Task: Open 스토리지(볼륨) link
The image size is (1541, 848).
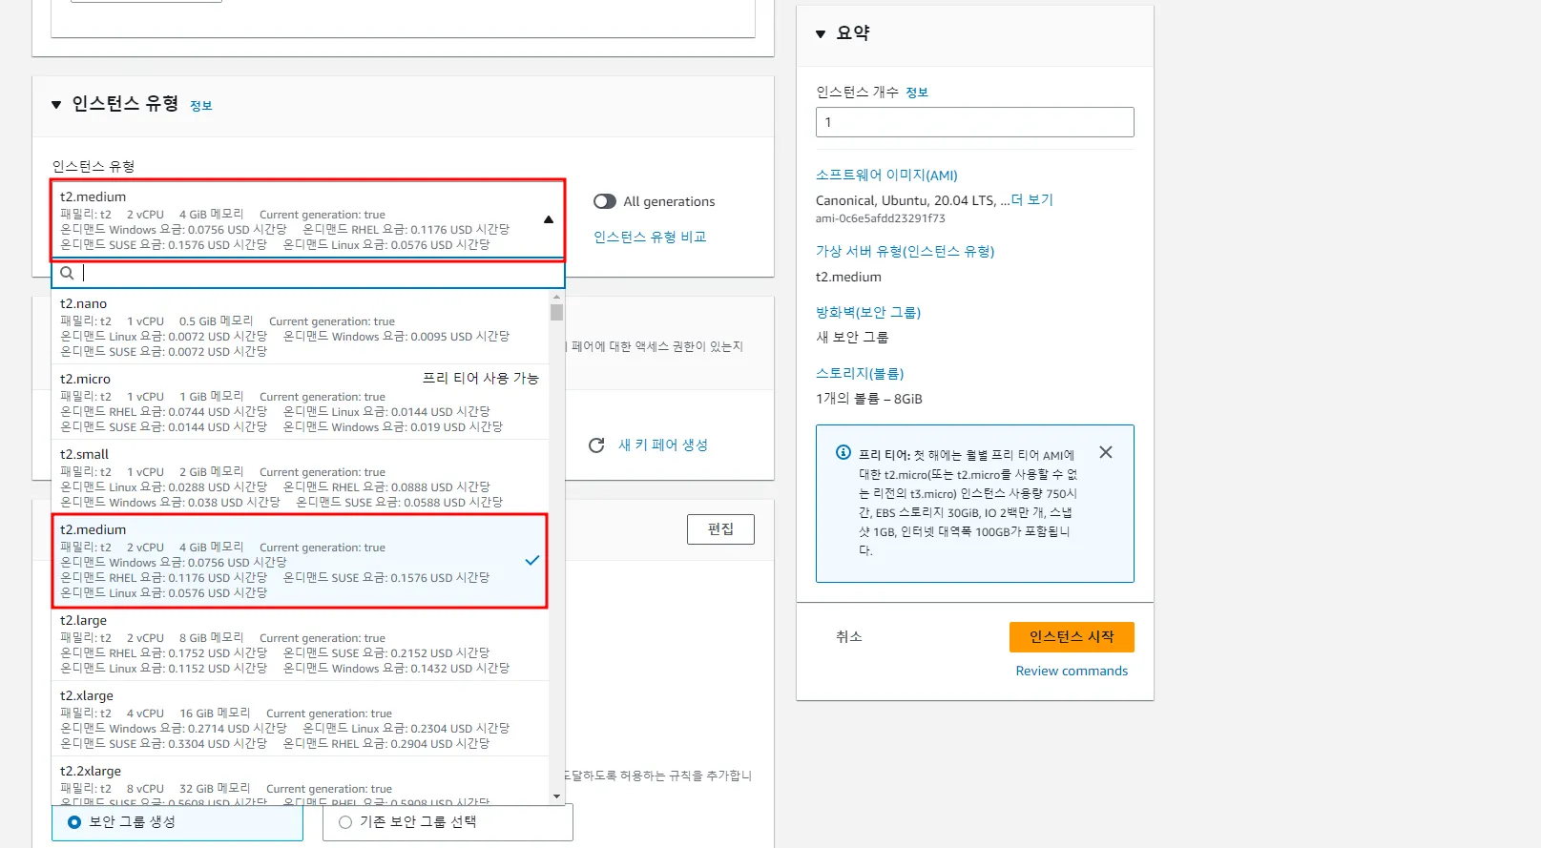Action: pyautogui.click(x=860, y=373)
